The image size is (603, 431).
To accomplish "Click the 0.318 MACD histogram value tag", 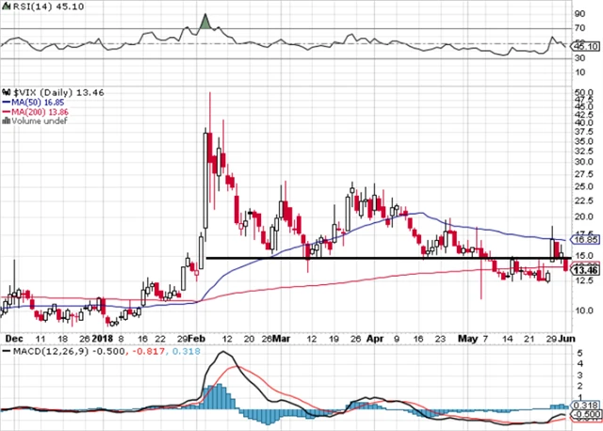I will click(x=585, y=405).
